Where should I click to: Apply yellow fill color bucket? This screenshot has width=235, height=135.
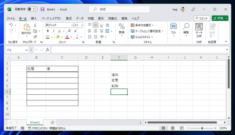(58, 37)
